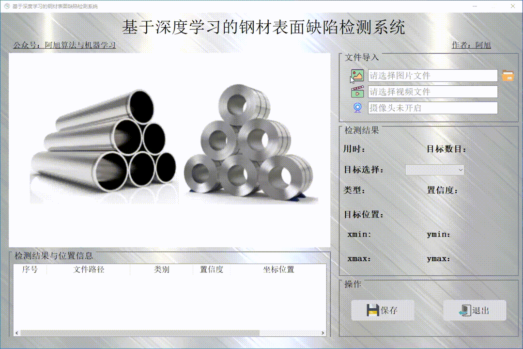523x349 pixels.
Task: Click the ymin label
Action: pyautogui.click(x=439, y=235)
